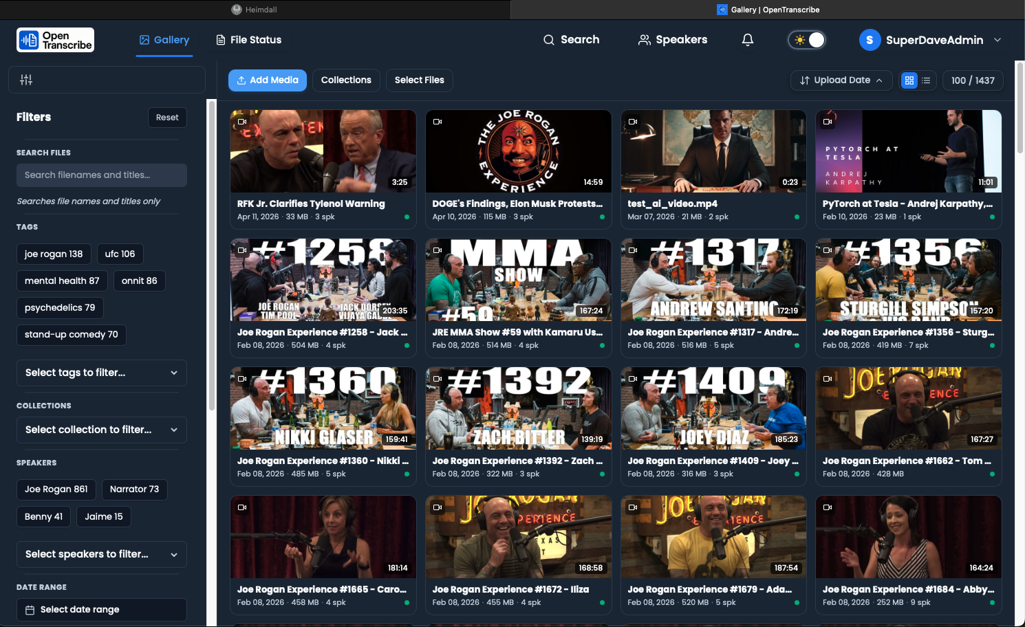Click video icon on JRE MMA Show #59 thumbnail
Viewport: 1025px width, 627px height.
pos(438,250)
